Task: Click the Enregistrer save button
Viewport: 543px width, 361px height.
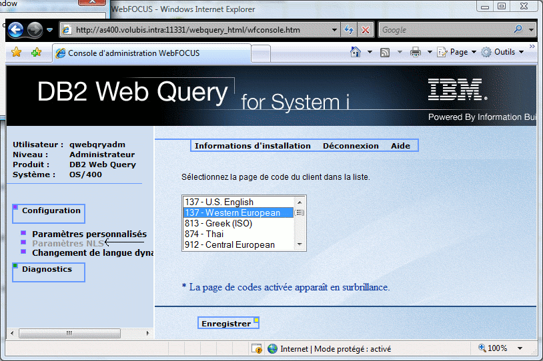Action: click(228, 323)
